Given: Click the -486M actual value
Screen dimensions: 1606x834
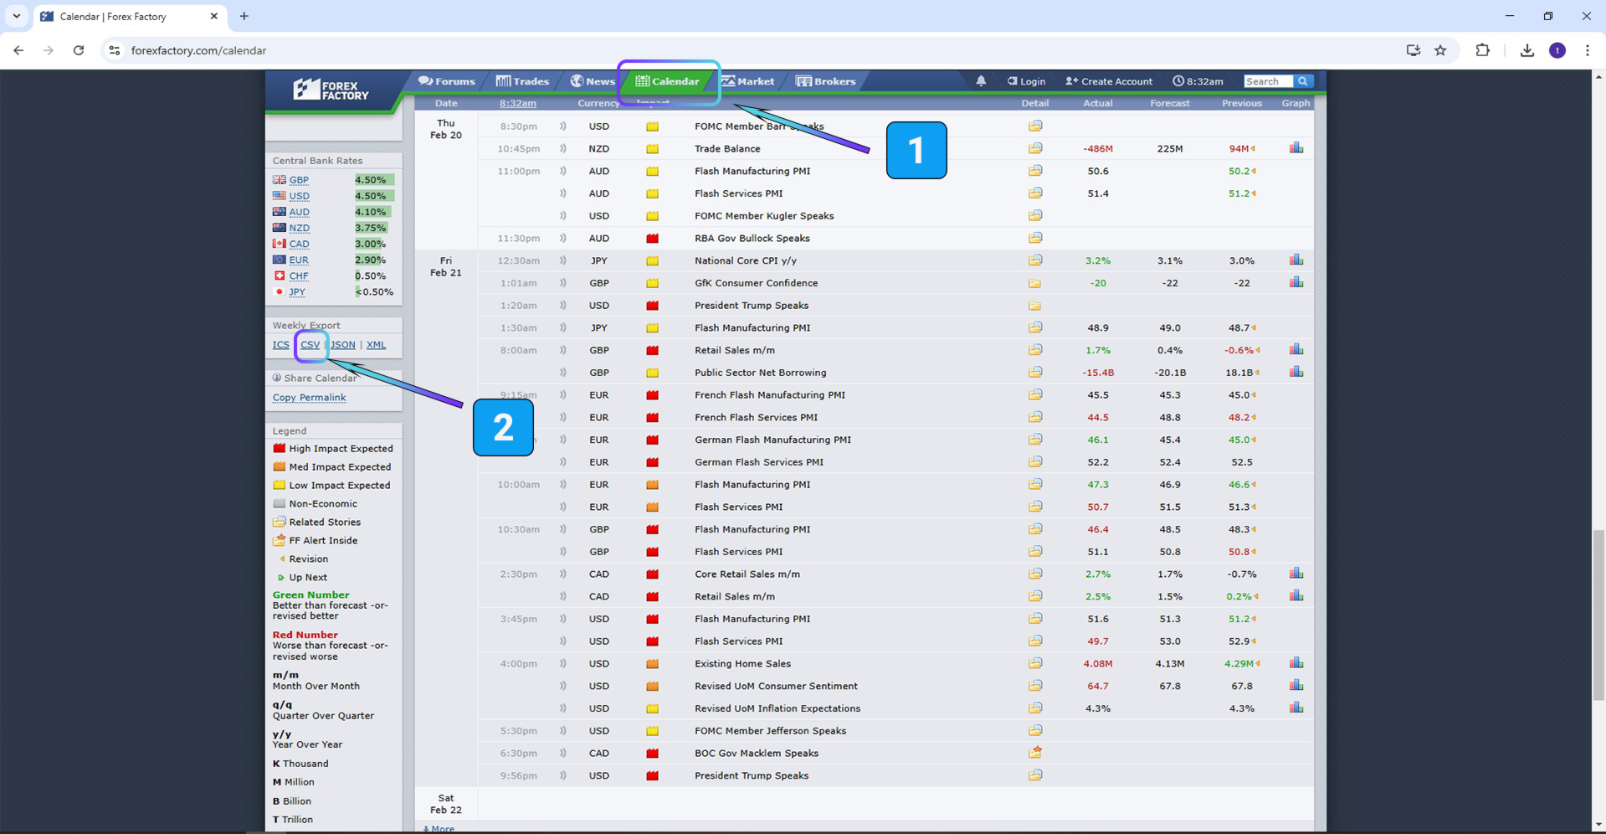Looking at the screenshot, I should point(1097,148).
